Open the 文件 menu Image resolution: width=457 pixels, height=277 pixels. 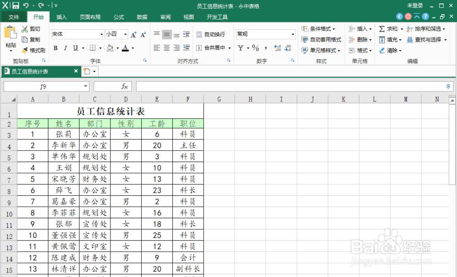tap(14, 17)
